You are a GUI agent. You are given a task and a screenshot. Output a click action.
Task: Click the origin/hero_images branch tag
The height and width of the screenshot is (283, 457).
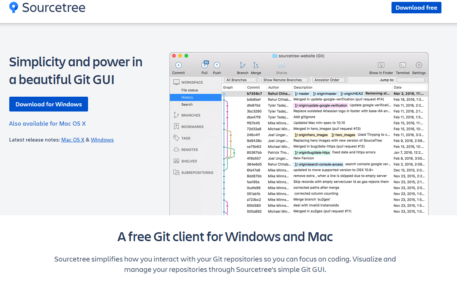click(x=311, y=135)
